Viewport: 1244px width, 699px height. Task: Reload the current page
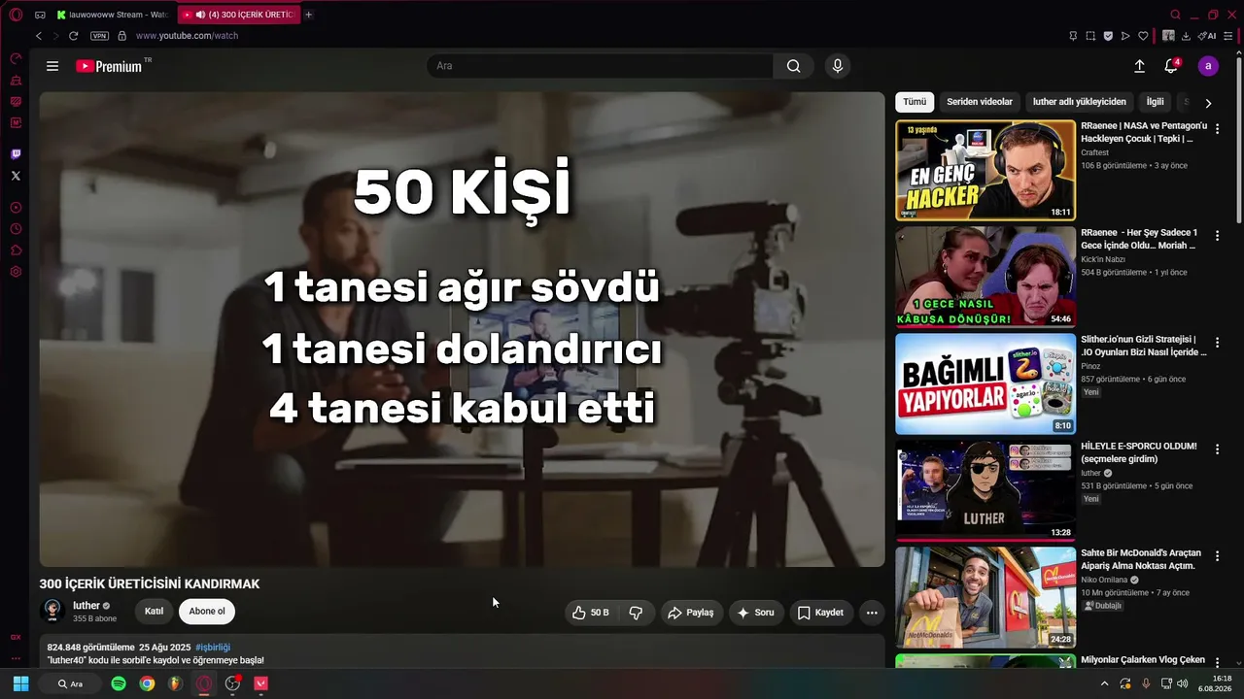tap(73, 36)
